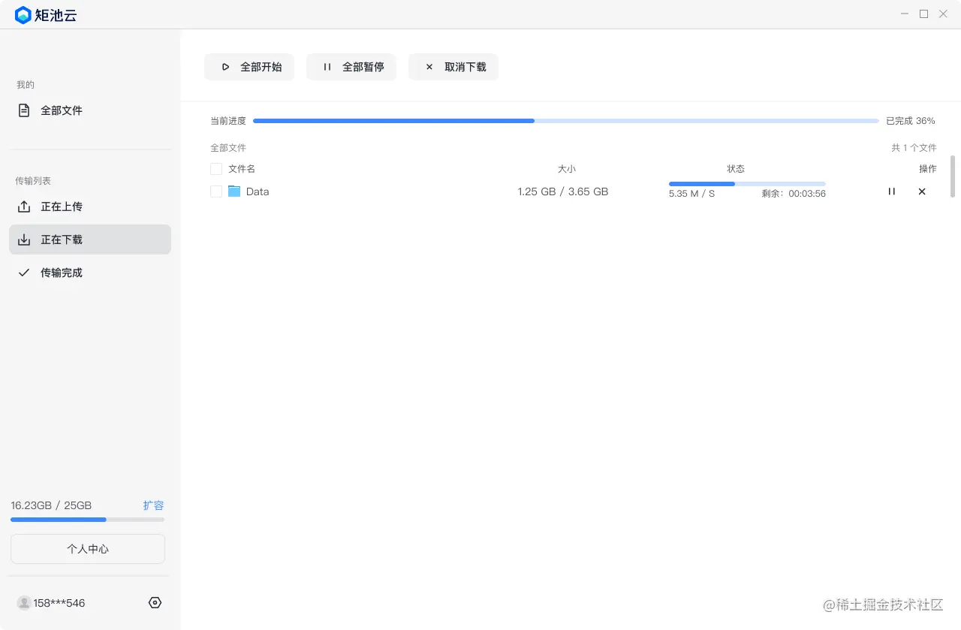Switch to 正在上传 transfer list
Screen dimensions: 961x630
pyautogui.click(x=62, y=206)
